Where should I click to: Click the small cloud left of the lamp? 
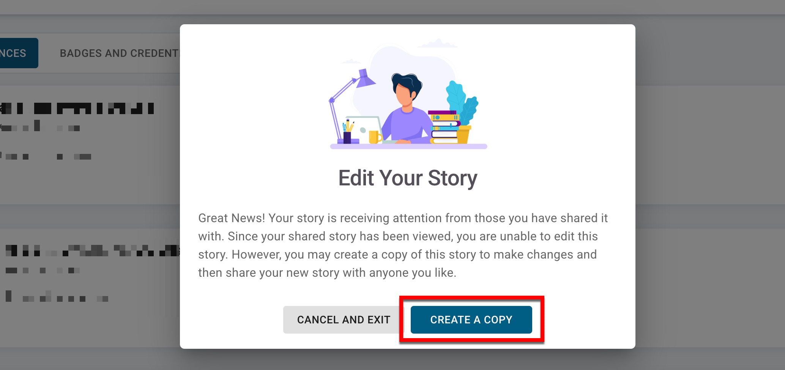[x=351, y=61]
